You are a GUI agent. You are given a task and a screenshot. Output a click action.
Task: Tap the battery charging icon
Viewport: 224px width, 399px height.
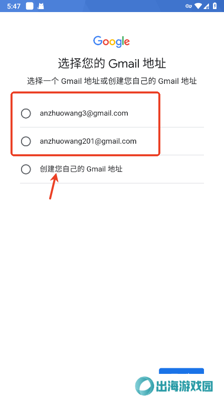coord(214,6)
